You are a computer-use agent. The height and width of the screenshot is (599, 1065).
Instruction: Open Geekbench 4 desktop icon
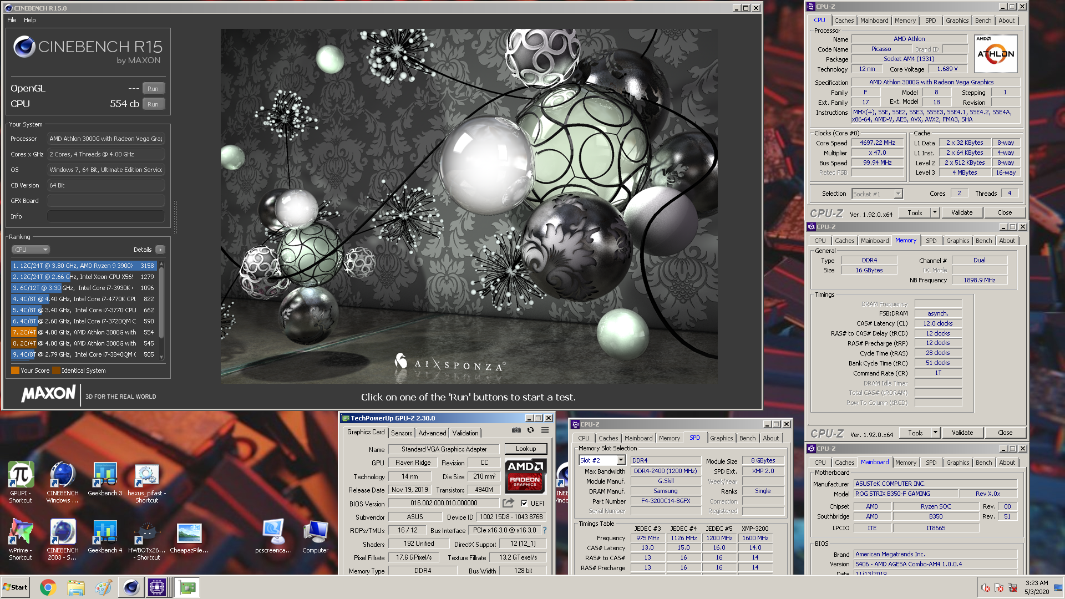pyautogui.click(x=105, y=536)
